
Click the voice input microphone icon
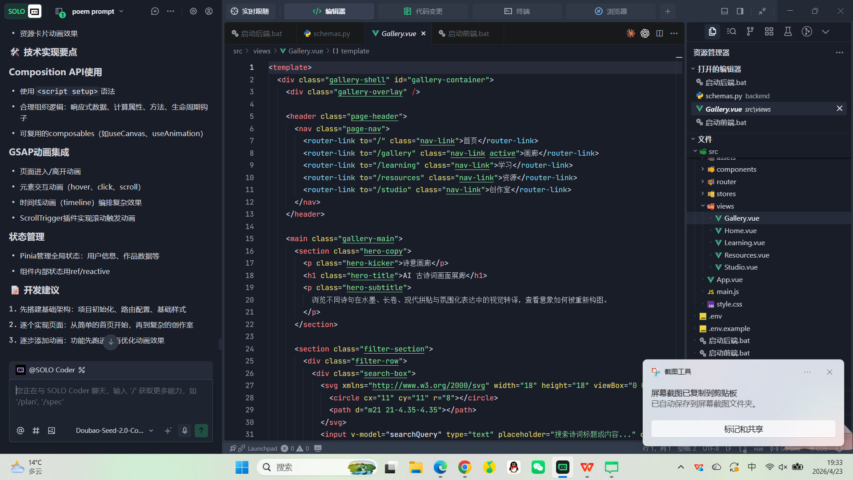coord(184,430)
